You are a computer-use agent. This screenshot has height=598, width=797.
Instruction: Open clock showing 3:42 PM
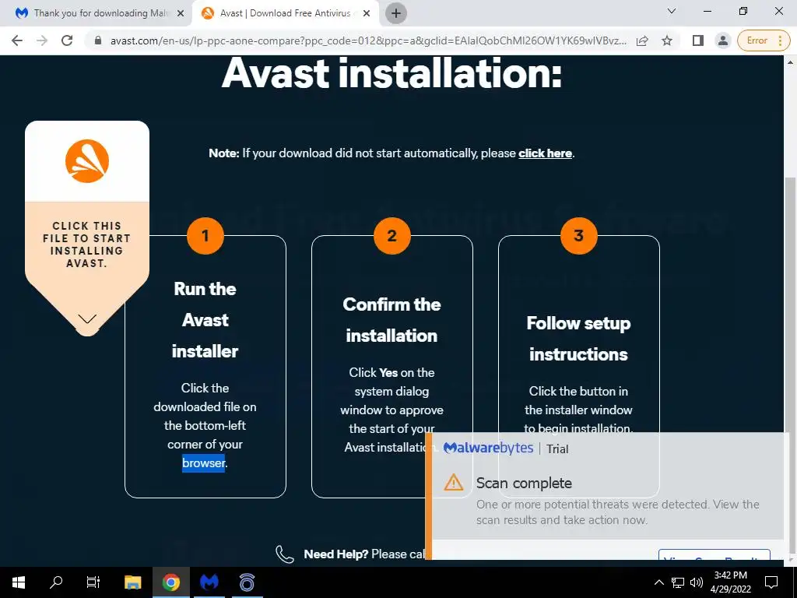pyautogui.click(x=730, y=582)
